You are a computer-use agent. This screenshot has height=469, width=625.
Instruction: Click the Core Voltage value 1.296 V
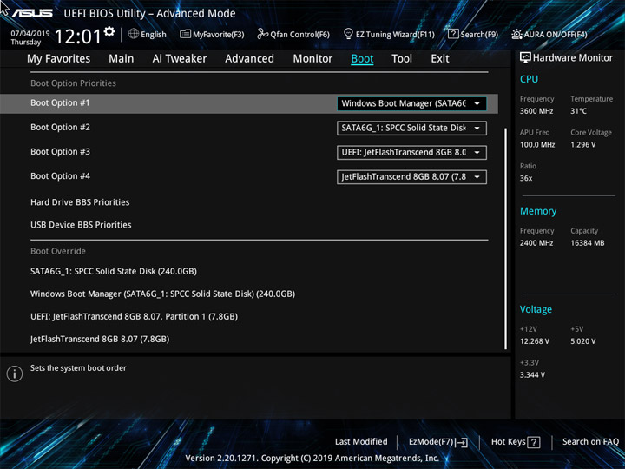pyautogui.click(x=582, y=145)
